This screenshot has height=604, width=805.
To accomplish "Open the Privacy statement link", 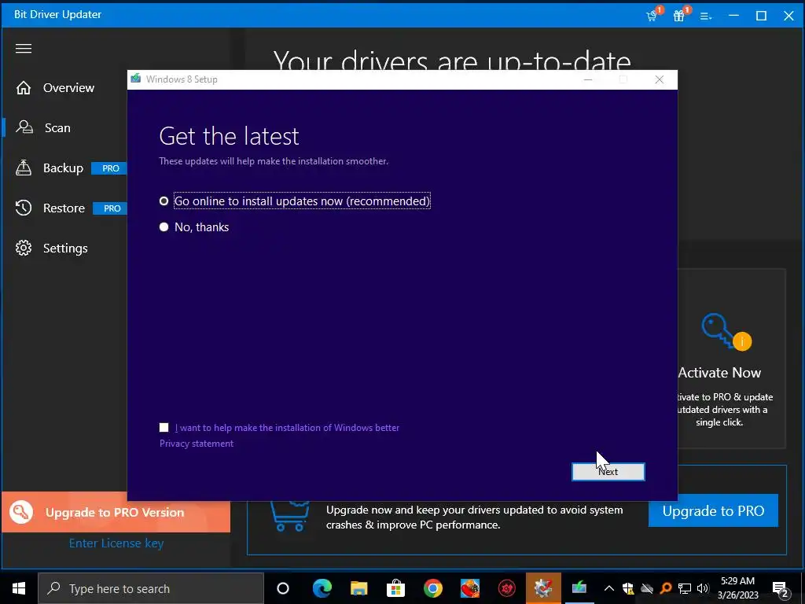I will click(x=196, y=444).
